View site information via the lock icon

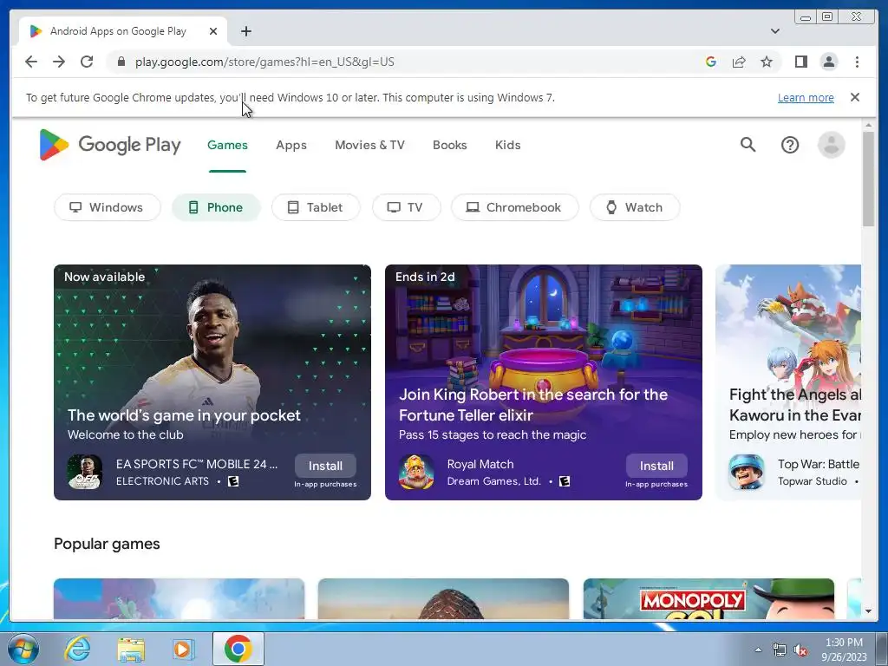(121, 62)
